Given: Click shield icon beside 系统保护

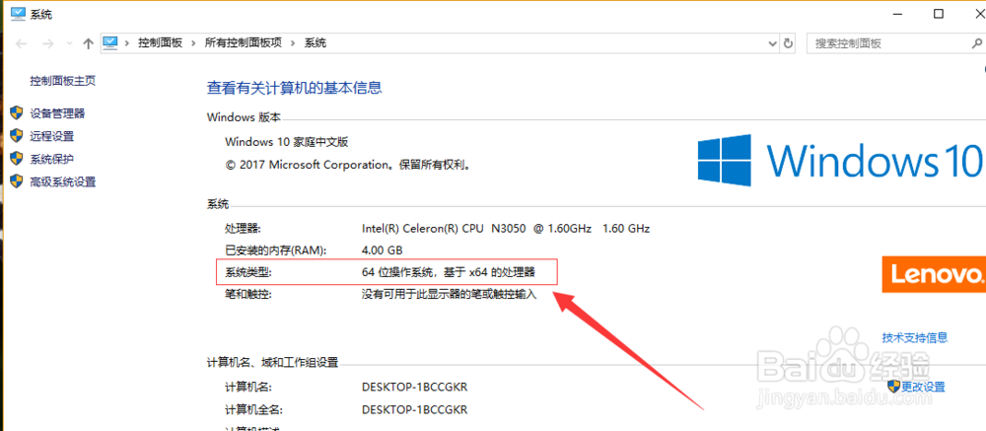Looking at the screenshot, I should pyautogui.click(x=17, y=159).
